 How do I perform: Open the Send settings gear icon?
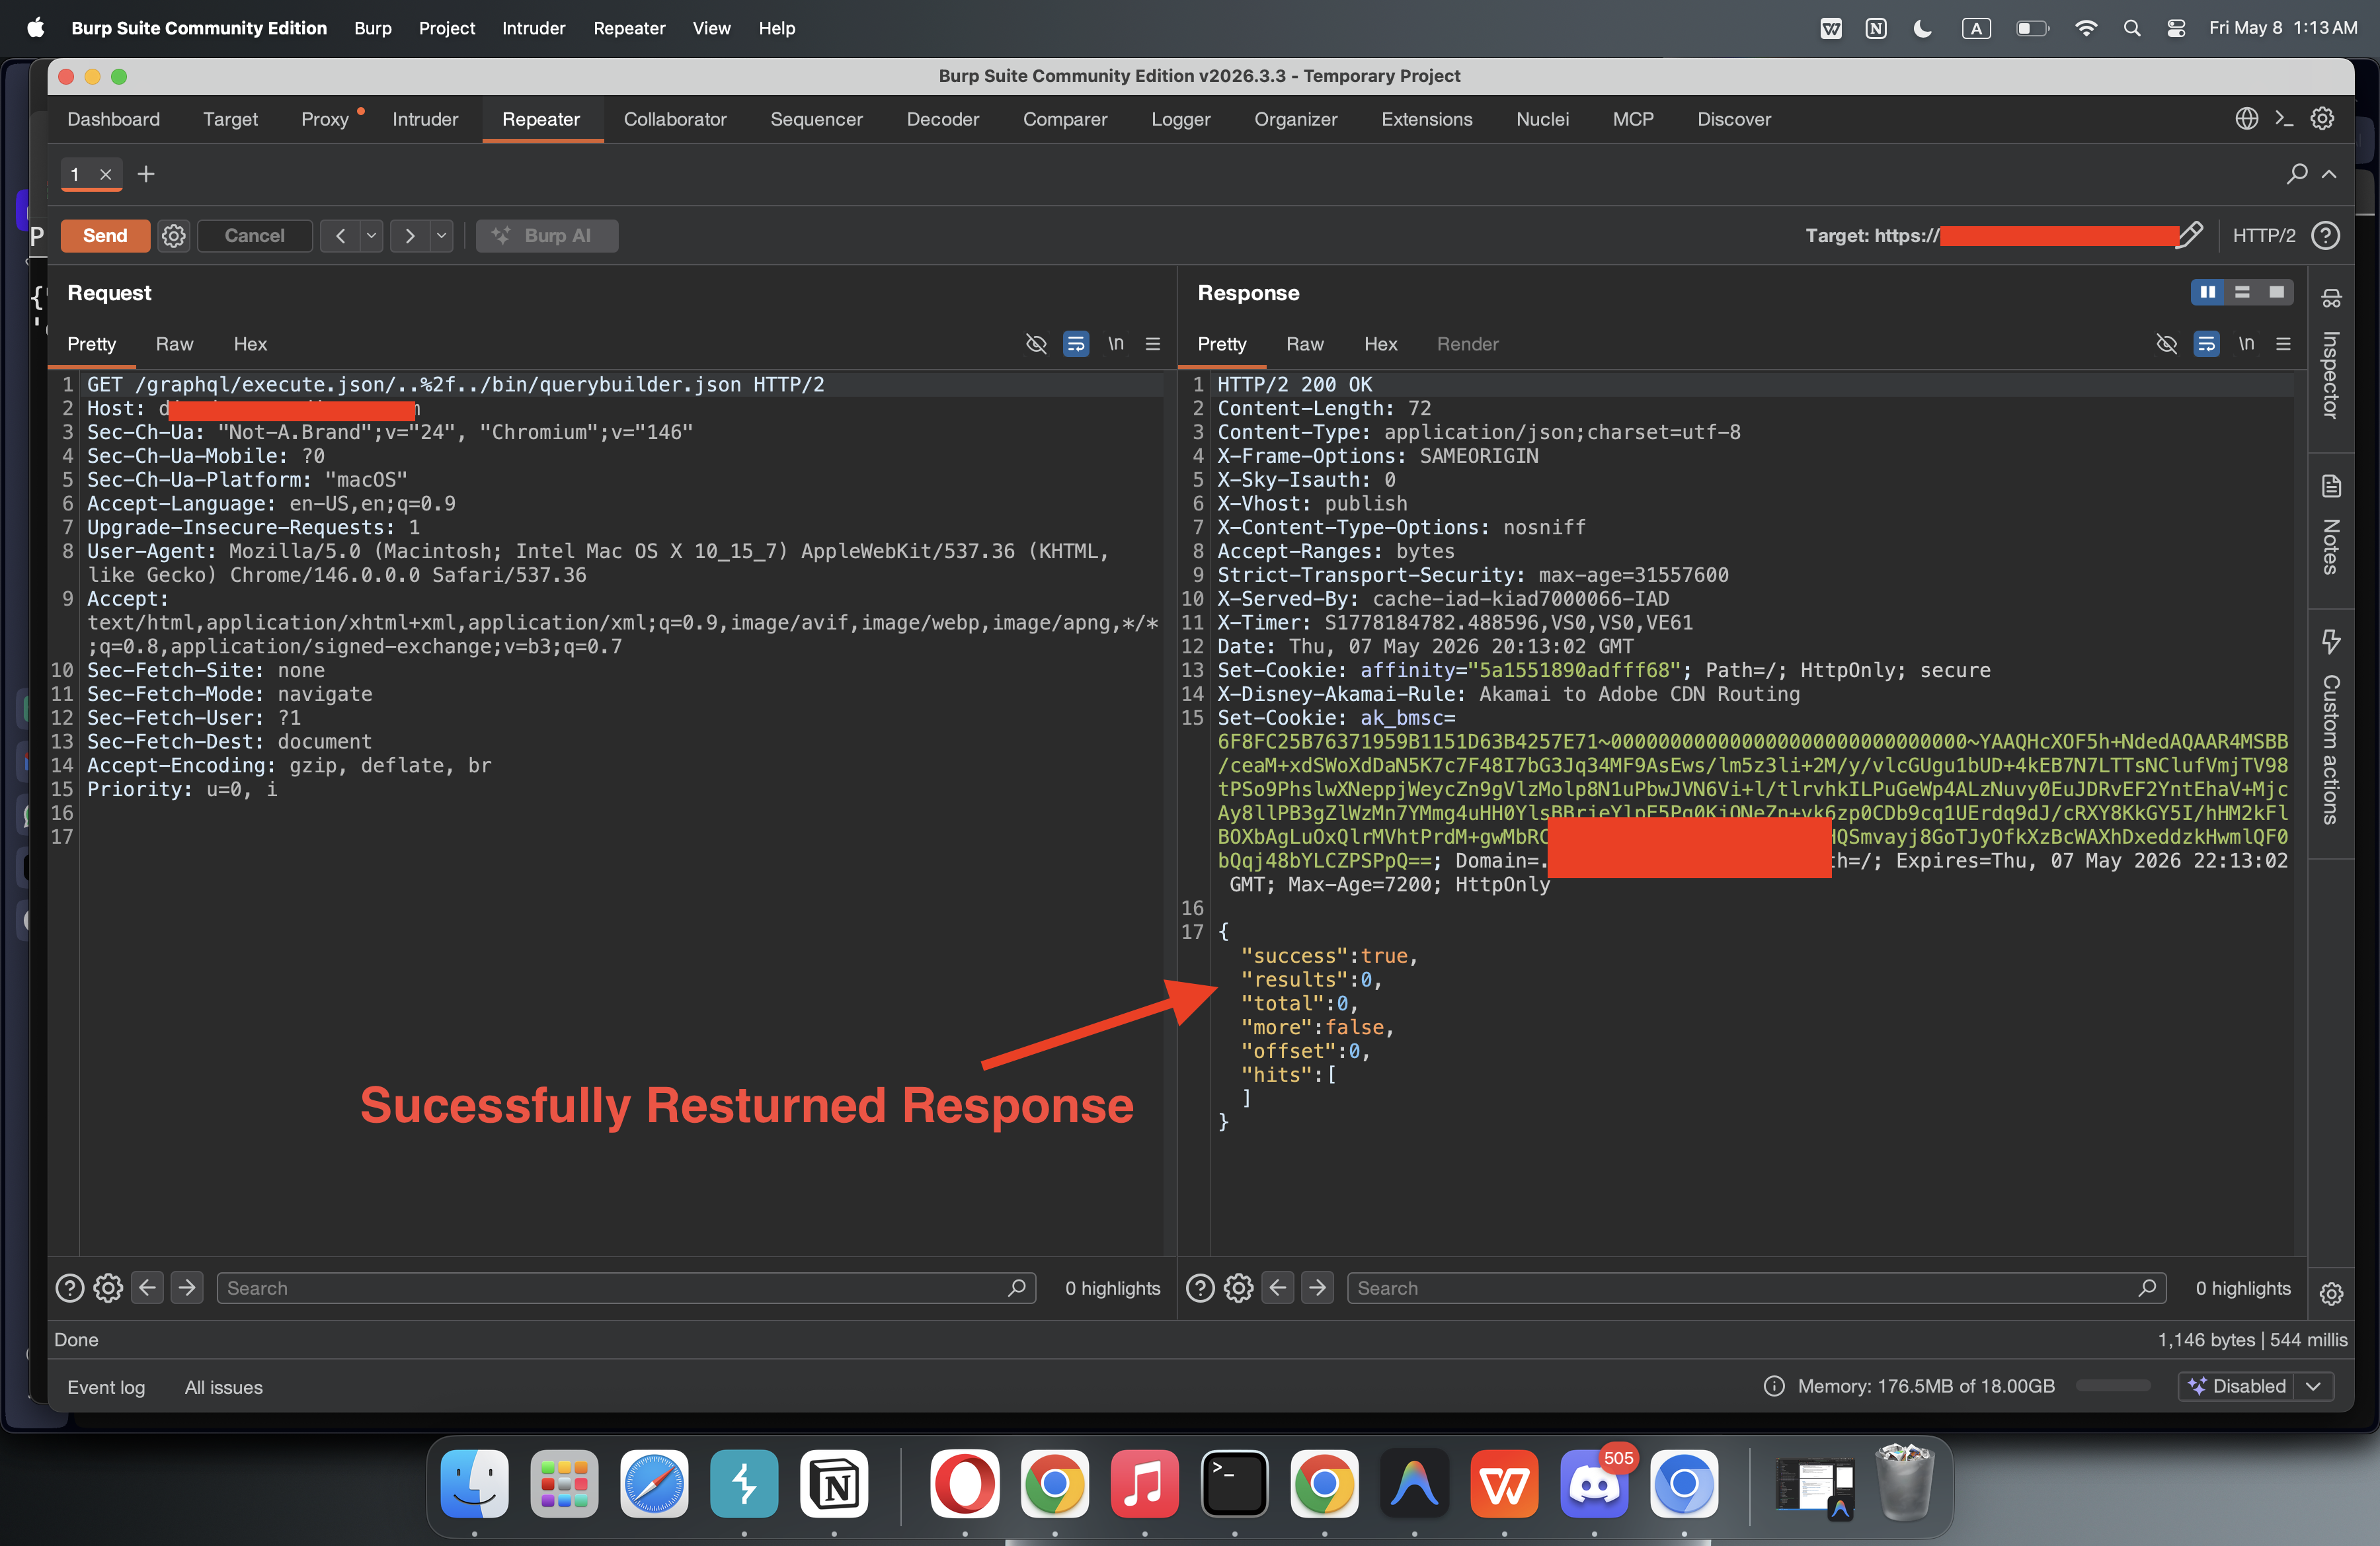[x=174, y=236]
